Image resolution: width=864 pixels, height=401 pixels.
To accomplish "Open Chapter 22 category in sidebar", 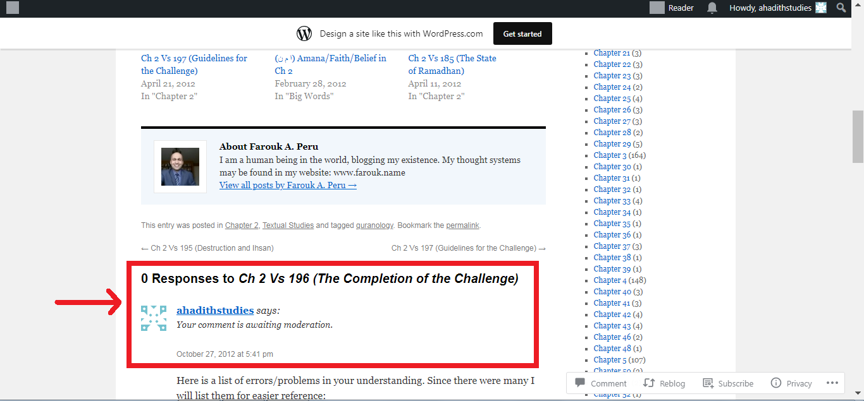I will [x=612, y=64].
